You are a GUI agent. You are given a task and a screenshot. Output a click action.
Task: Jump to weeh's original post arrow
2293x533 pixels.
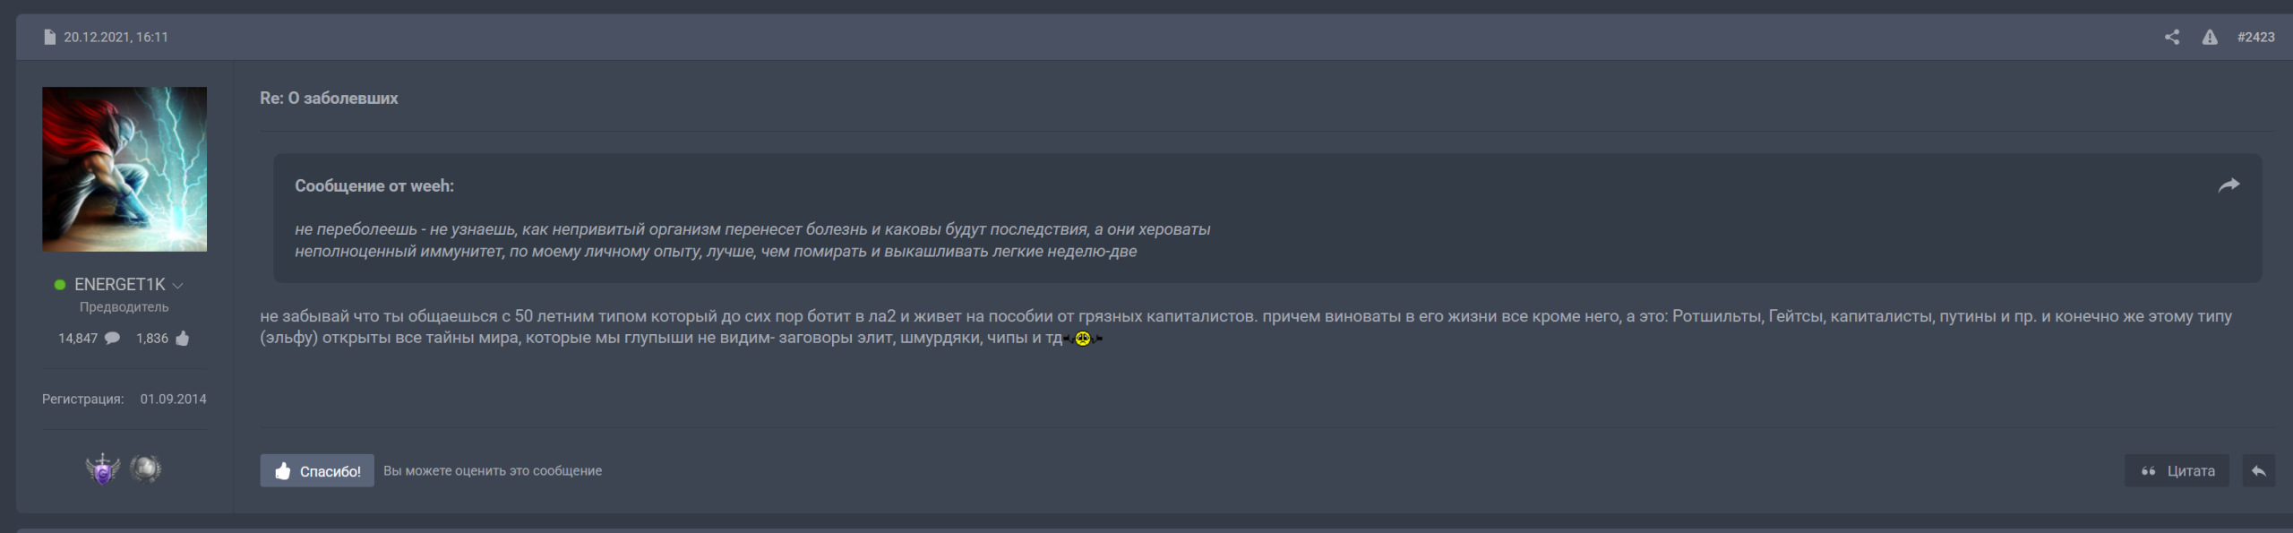(x=2229, y=185)
